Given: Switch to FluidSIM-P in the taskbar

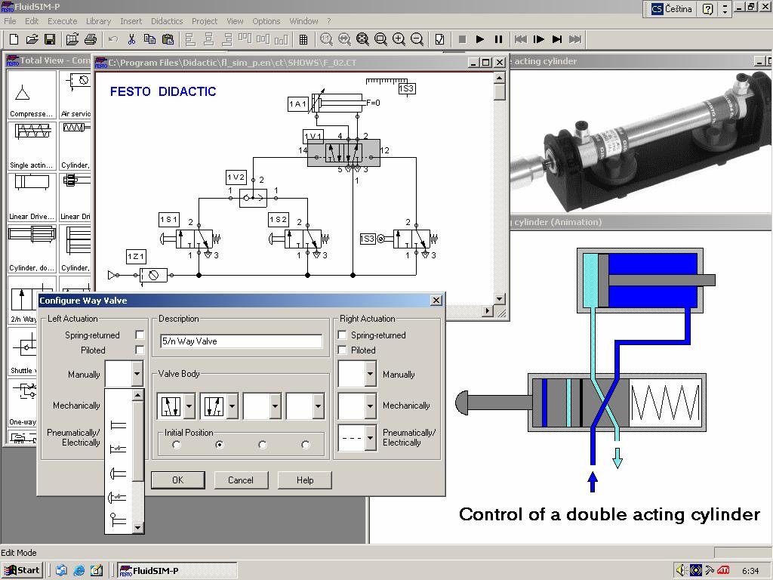Looking at the screenshot, I should click(177, 571).
